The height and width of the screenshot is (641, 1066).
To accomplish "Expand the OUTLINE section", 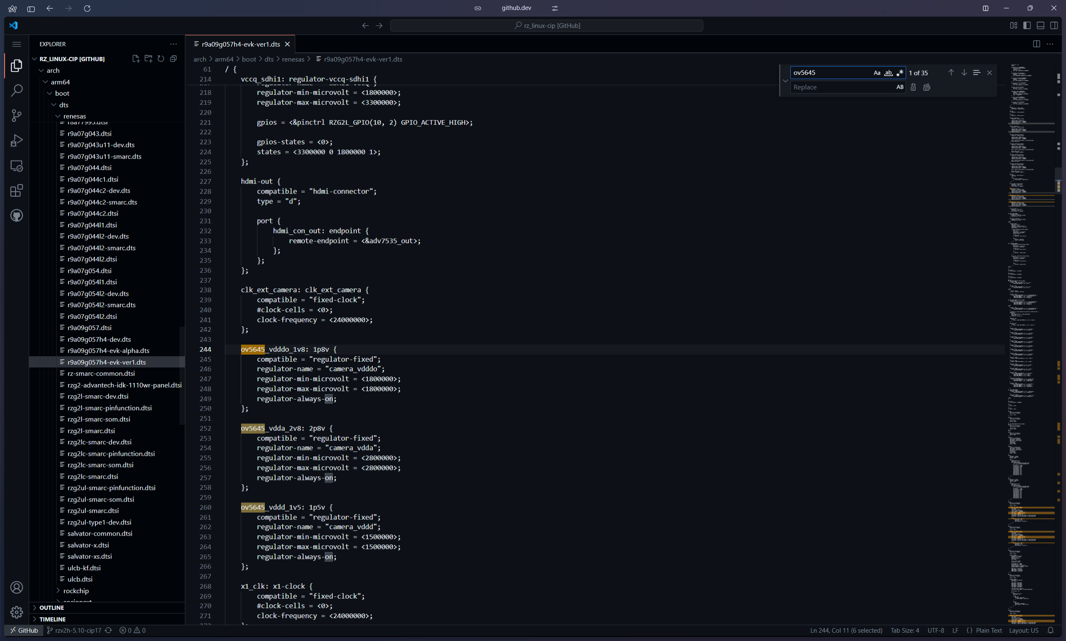I will click(x=52, y=607).
